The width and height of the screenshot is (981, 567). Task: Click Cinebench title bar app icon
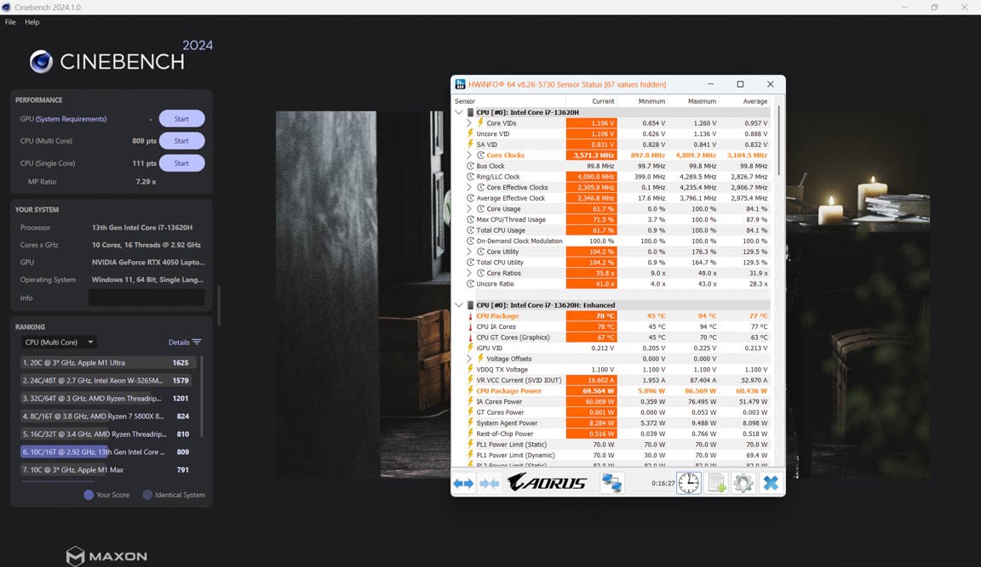click(x=6, y=7)
